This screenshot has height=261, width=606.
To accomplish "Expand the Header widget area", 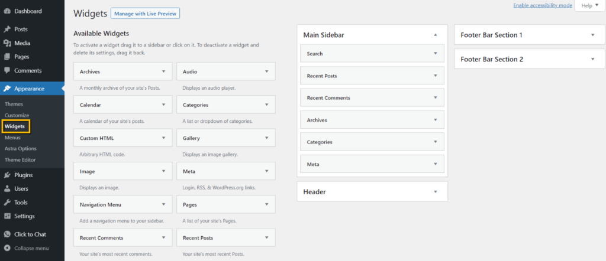I will pos(436,192).
